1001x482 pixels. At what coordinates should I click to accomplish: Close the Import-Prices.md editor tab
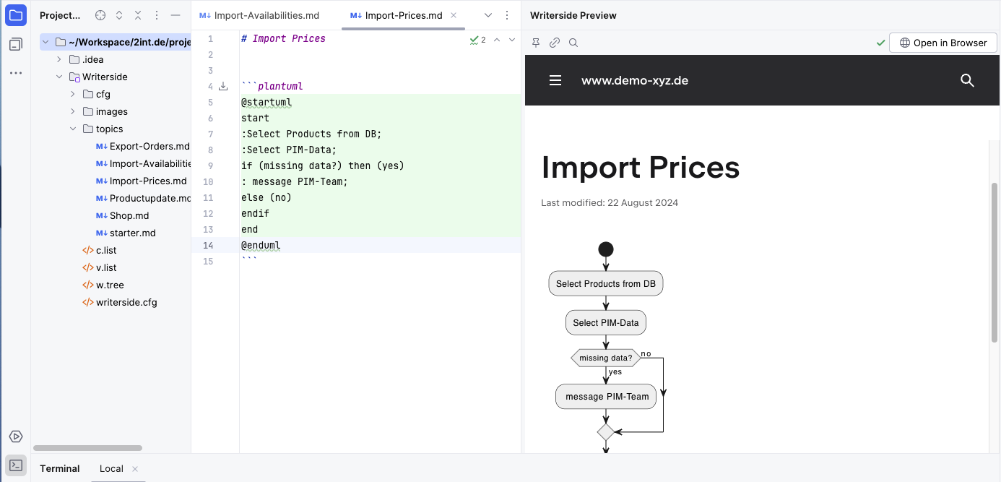tap(454, 15)
